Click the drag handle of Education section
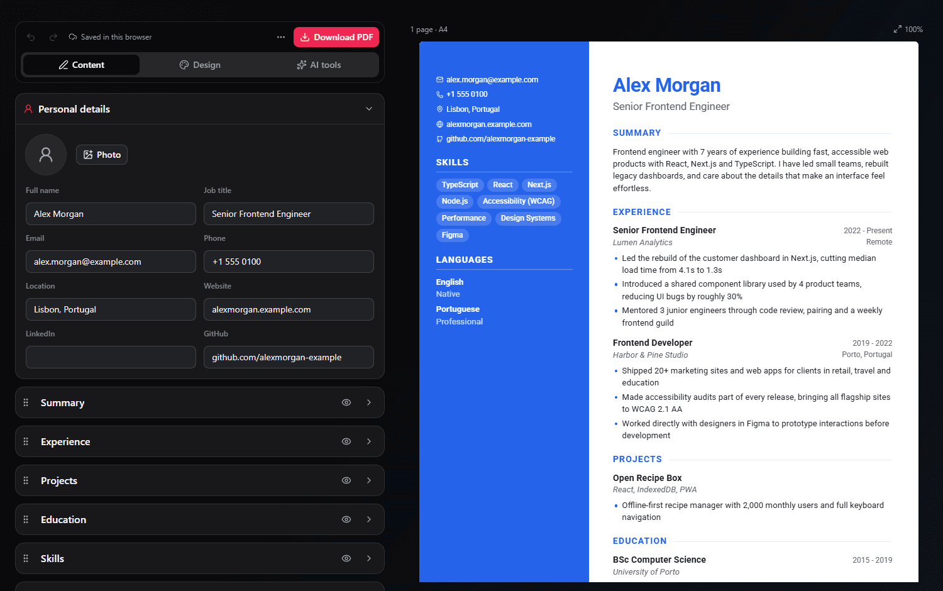 [26, 519]
